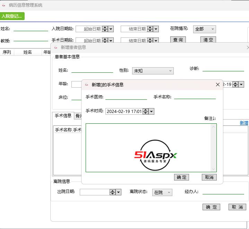
Task: Click the 序列 column header
Action: [x=7, y=52]
